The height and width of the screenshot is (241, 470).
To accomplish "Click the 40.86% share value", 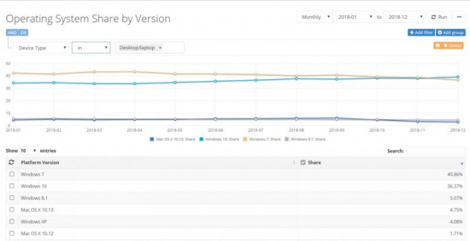I will (x=456, y=174).
